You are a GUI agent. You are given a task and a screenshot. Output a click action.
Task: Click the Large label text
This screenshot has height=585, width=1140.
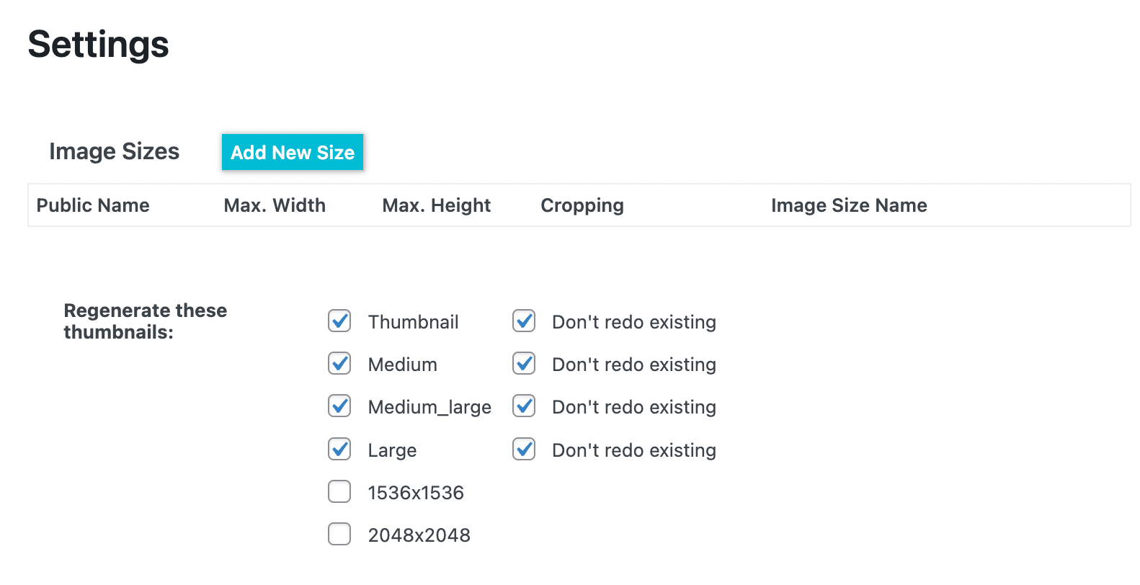click(x=391, y=450)
